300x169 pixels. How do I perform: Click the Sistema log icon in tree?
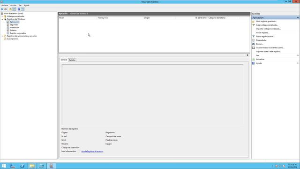[x=8, y=30]
